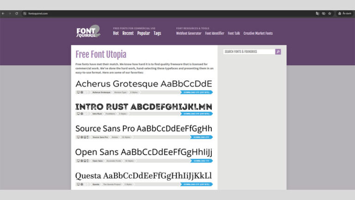
Task: Click desktop icon in Questa row
Action: pos(78,184)
